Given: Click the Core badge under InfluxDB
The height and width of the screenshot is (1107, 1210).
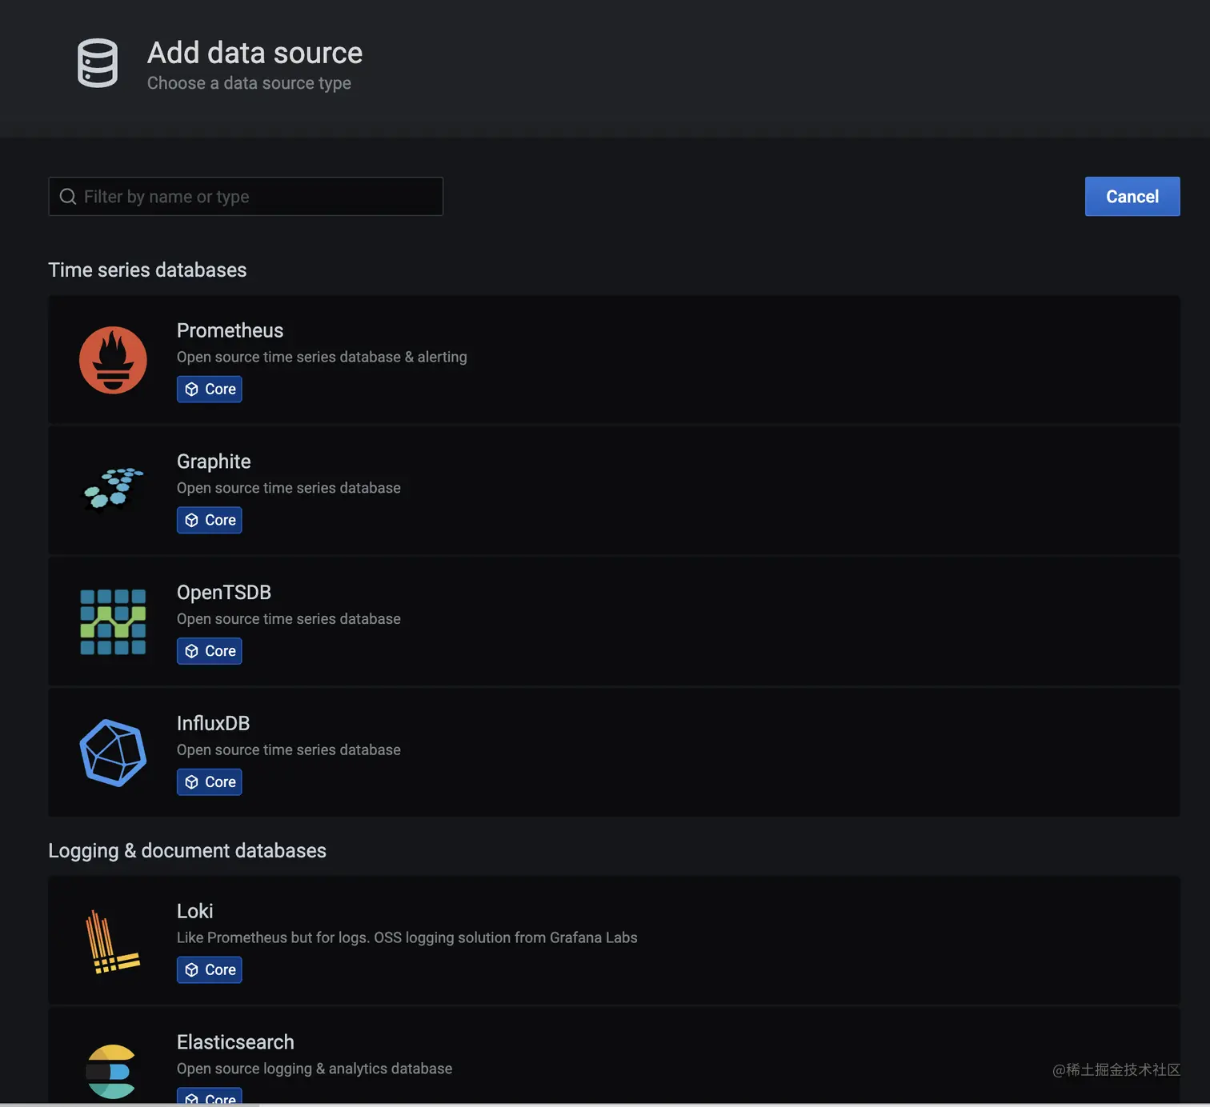Looking at the screenshot, I should point(209,782).
